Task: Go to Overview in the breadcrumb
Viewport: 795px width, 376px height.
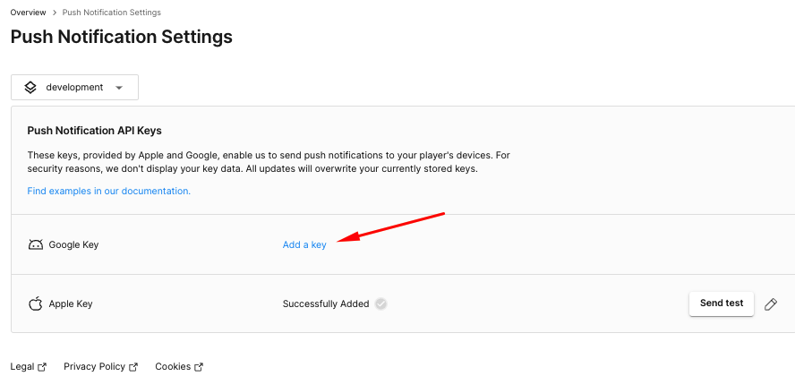Action: tap(28, 13)
